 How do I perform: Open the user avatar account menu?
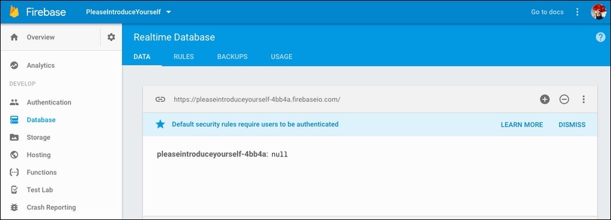pyautogui.click(x=599, y=12)
